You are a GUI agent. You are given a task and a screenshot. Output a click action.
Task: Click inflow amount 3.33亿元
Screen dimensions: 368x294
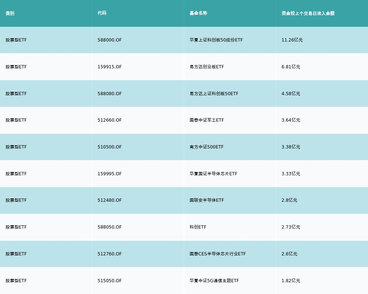coord(291,174)
